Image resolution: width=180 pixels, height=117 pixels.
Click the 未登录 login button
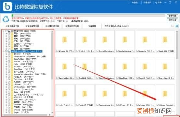click(x=135, y=2)
